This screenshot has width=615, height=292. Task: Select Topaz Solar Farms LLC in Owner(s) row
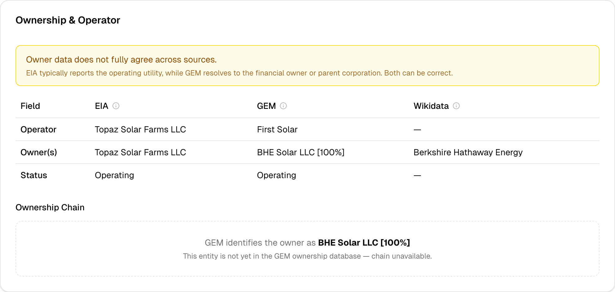140,152
